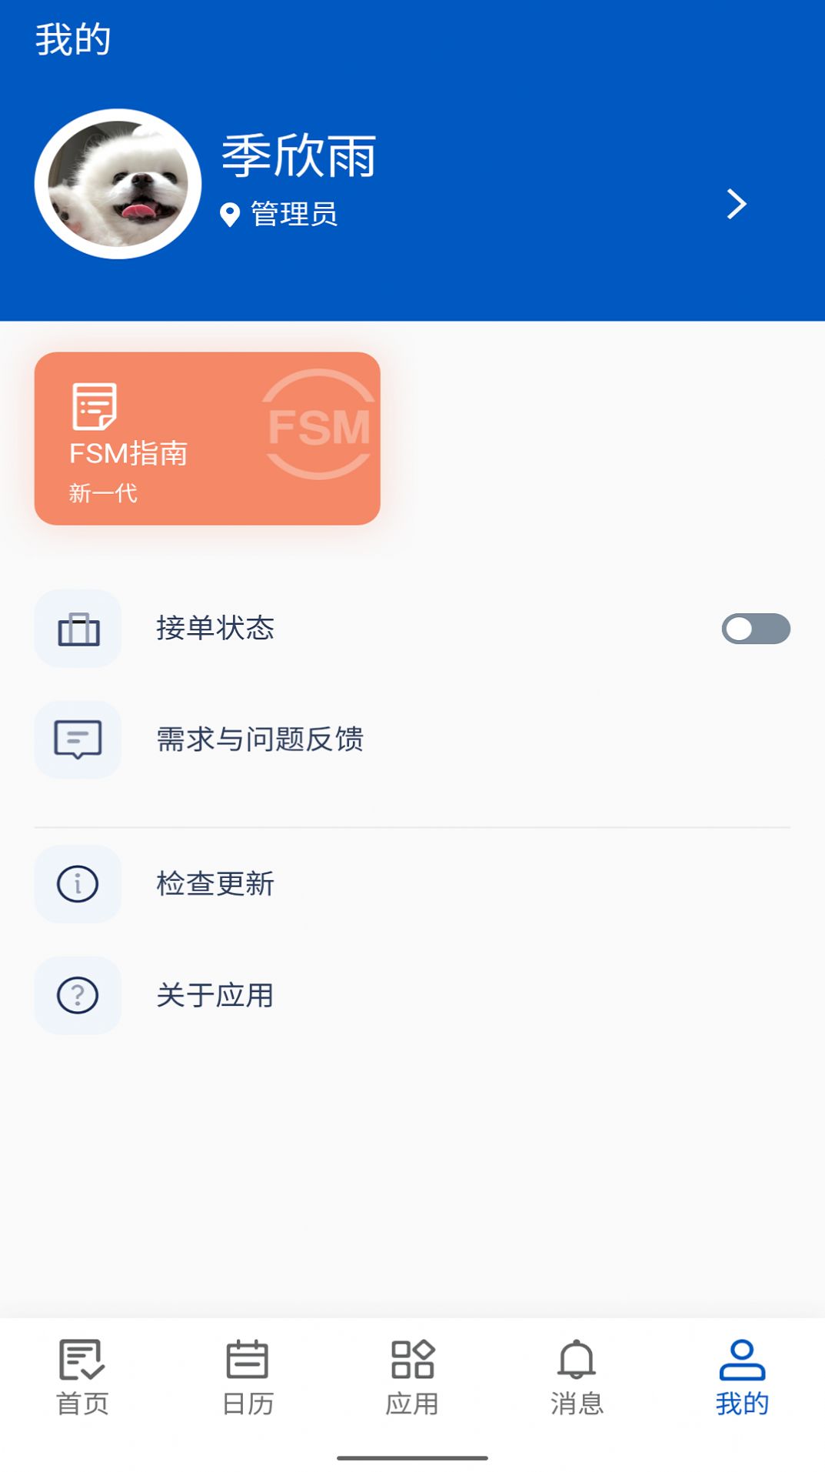Open 检查更新 to check updates

(215, 883)
